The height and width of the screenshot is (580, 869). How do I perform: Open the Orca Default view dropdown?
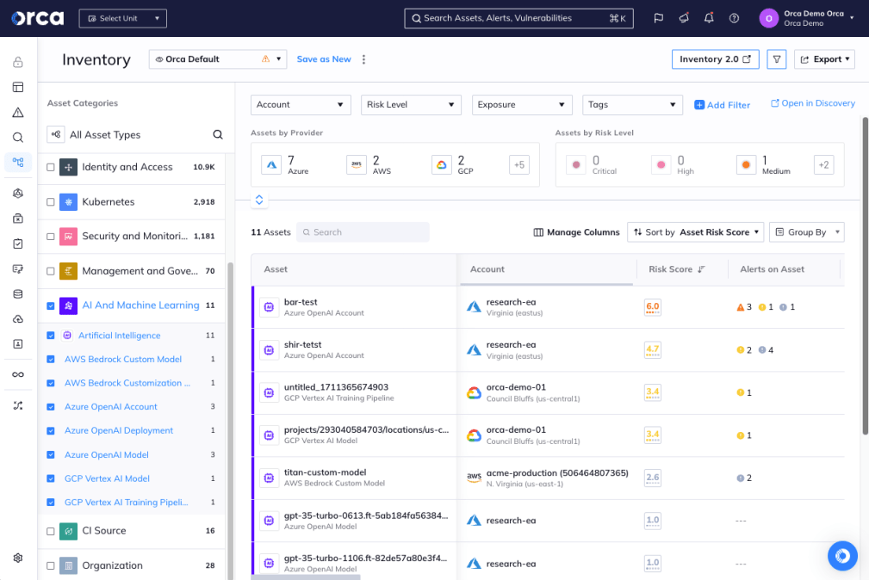tap(218, 59)
